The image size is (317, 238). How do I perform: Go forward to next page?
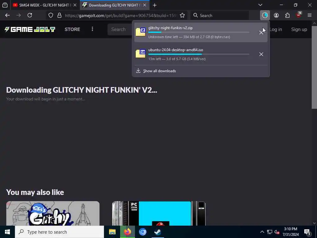click(19, 15)
